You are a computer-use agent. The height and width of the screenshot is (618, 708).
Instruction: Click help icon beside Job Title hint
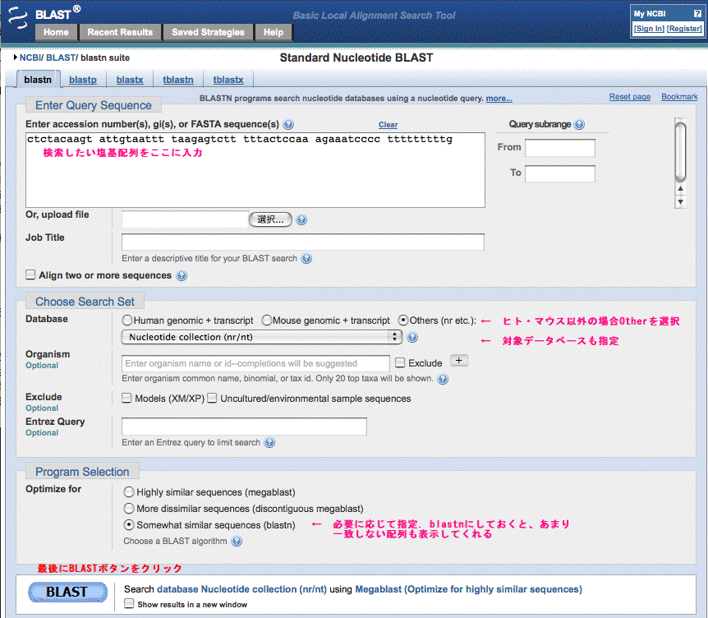[306, 258]
